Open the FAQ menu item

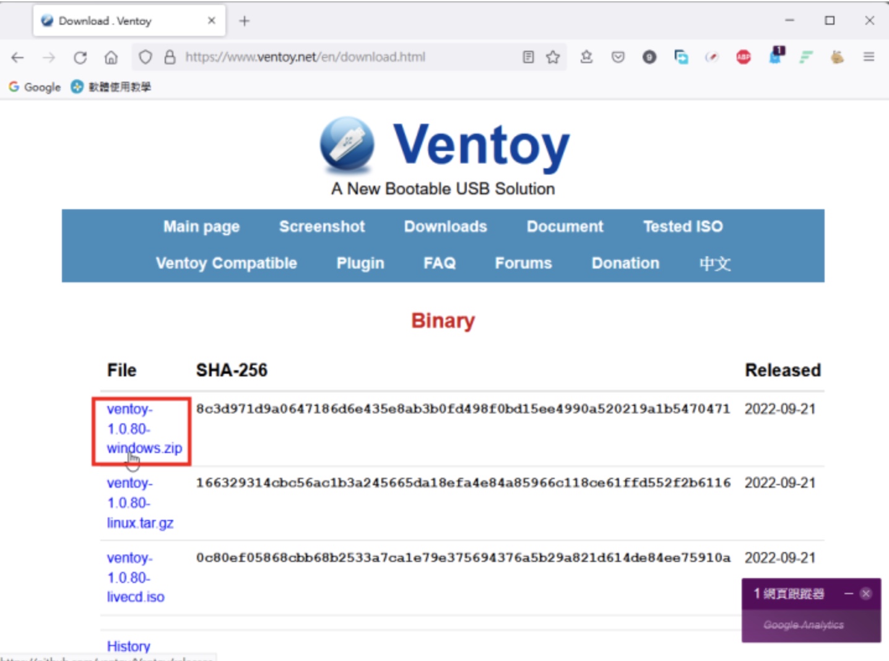coord(440,263)
